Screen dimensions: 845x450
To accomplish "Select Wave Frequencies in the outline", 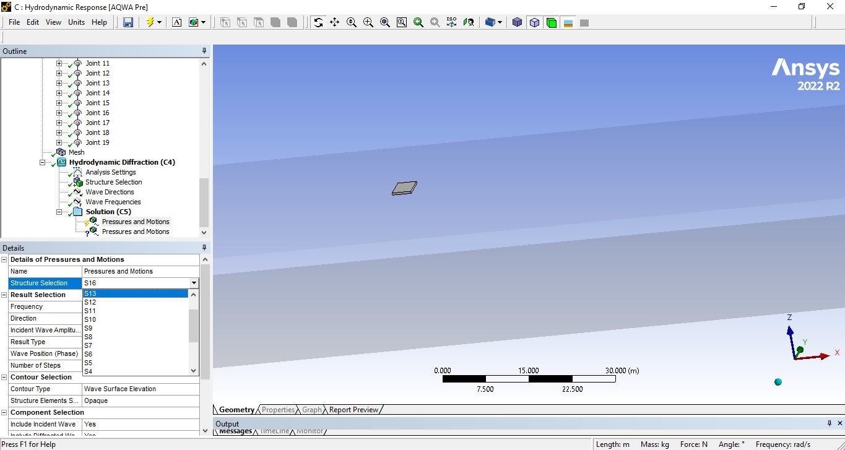I will tap(113, 202).
